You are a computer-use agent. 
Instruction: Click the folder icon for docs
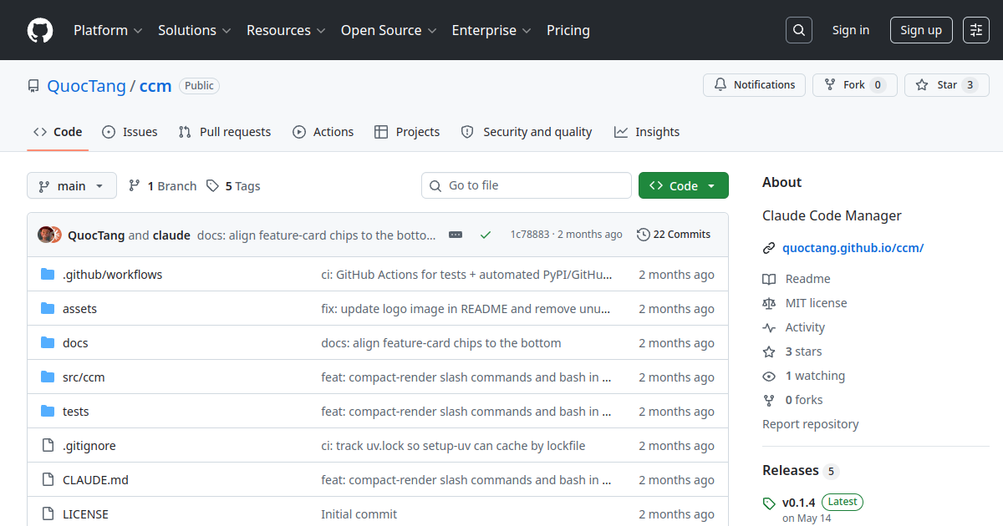click(48, 343)
